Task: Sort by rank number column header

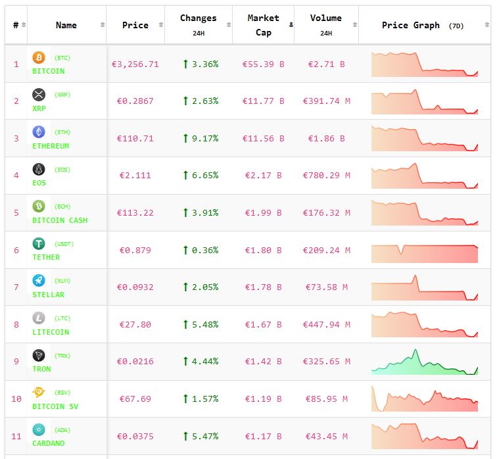Action: (x=16, y=25)
